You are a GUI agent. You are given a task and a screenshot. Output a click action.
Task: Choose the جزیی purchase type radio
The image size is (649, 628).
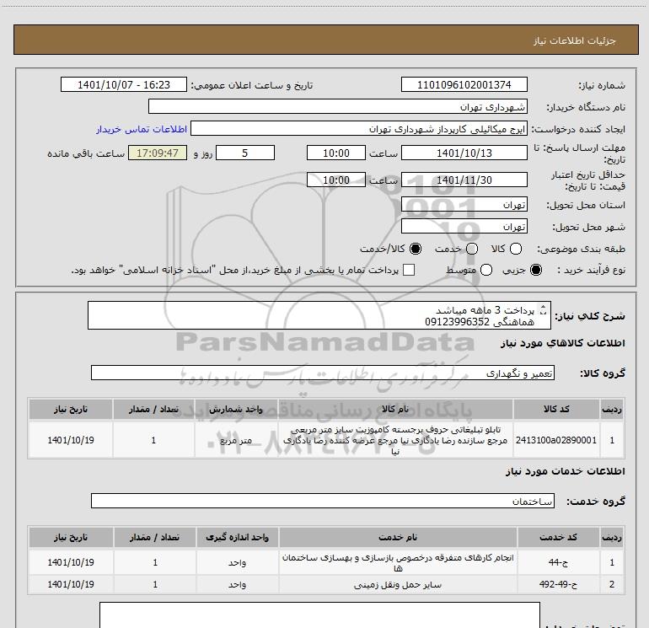(x=536, y=270)
